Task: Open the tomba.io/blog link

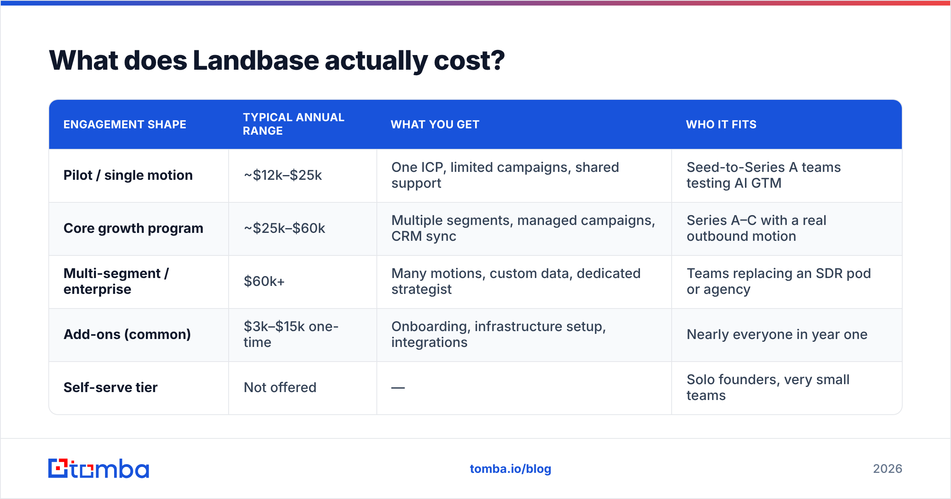Action: point(510,469)
